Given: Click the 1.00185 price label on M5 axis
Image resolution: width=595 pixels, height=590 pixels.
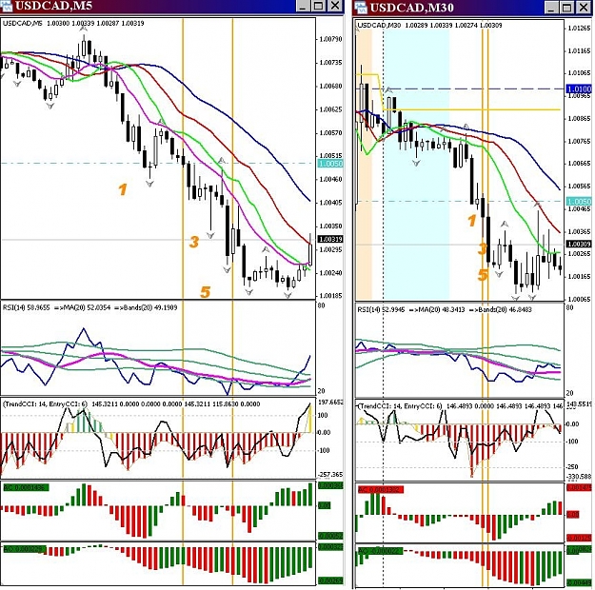Looking at the screenshot, I should coord(330,296).
